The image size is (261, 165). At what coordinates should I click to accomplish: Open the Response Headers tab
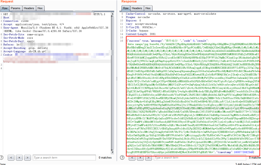[x=137, y=8]
